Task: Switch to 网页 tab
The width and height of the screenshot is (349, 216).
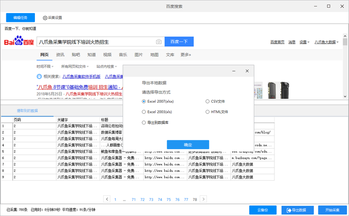Action: pyautogui.click(x=44, y=55)
